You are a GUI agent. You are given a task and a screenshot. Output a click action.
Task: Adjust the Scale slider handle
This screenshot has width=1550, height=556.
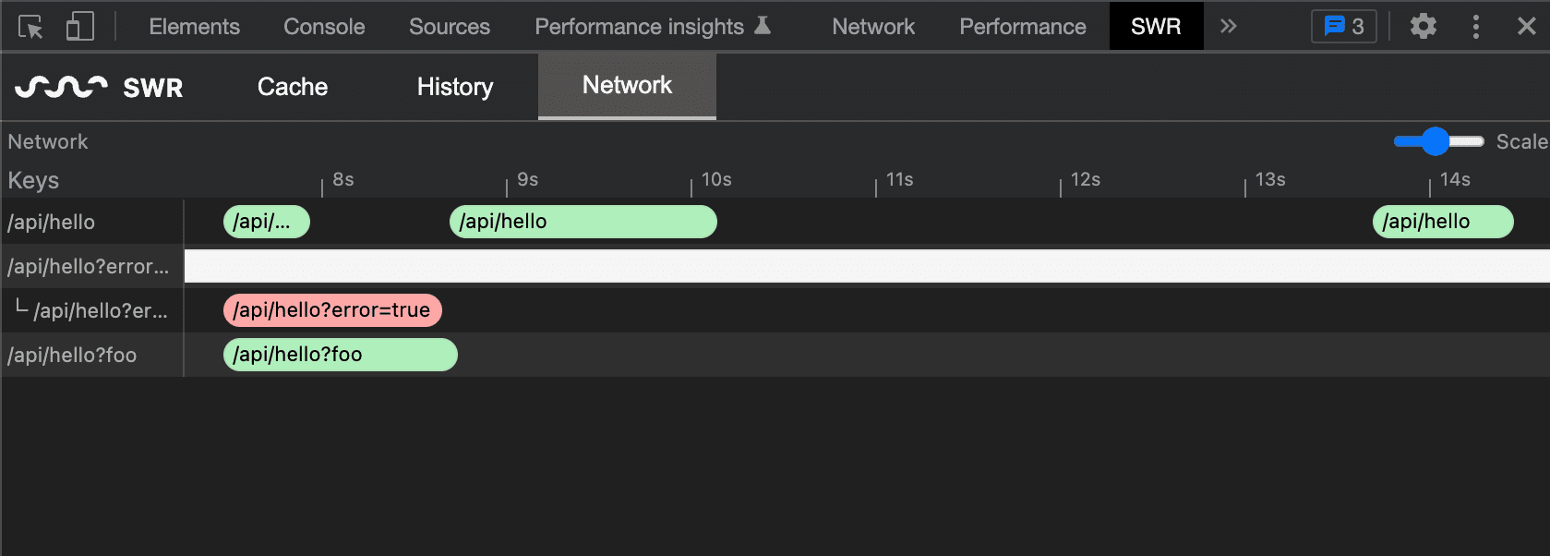point(1437,141)
